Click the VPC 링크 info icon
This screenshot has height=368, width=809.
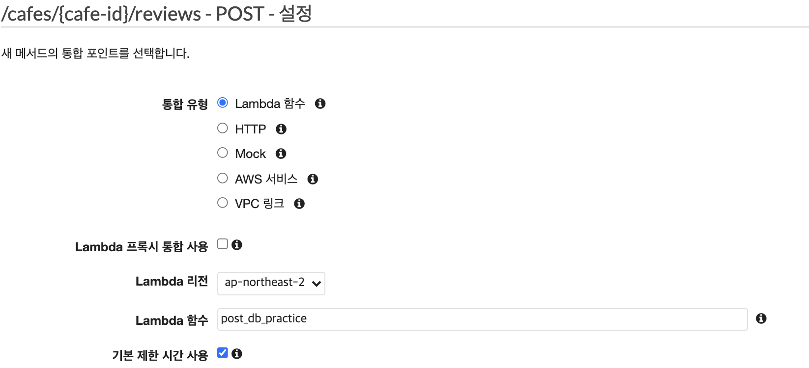tap(299, 203)
